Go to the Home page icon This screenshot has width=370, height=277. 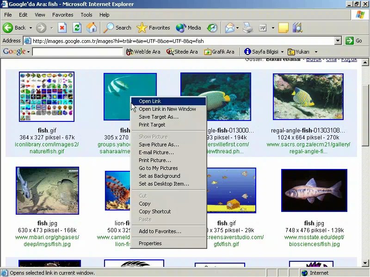coord(92,28)
